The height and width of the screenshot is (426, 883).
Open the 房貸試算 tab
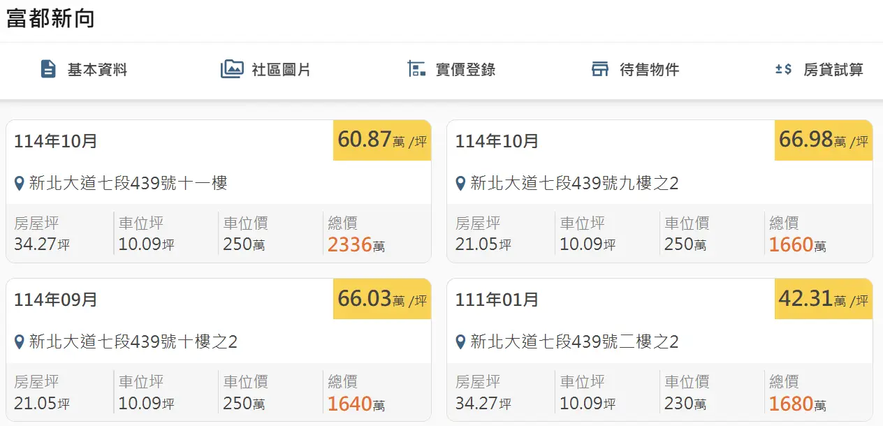(x=833, y=70)
